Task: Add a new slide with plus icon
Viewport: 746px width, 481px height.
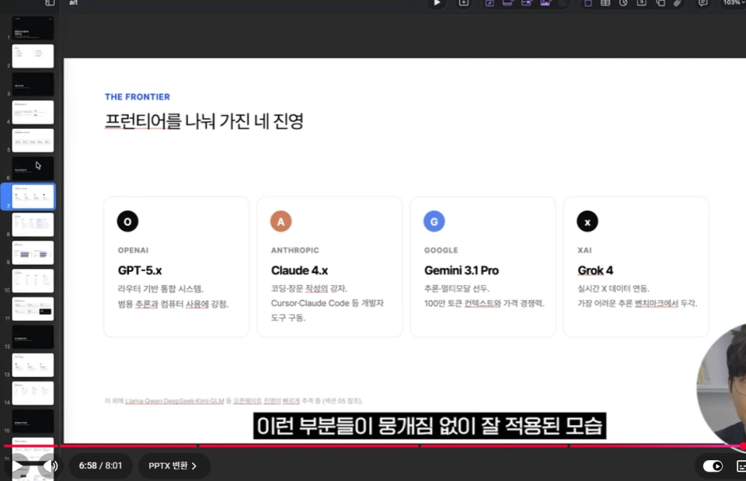Action: [463, 3]
